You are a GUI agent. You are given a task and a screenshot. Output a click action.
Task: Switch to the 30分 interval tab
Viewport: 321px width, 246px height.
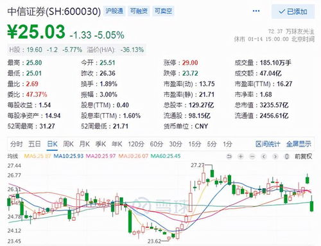tap(176, 144)
